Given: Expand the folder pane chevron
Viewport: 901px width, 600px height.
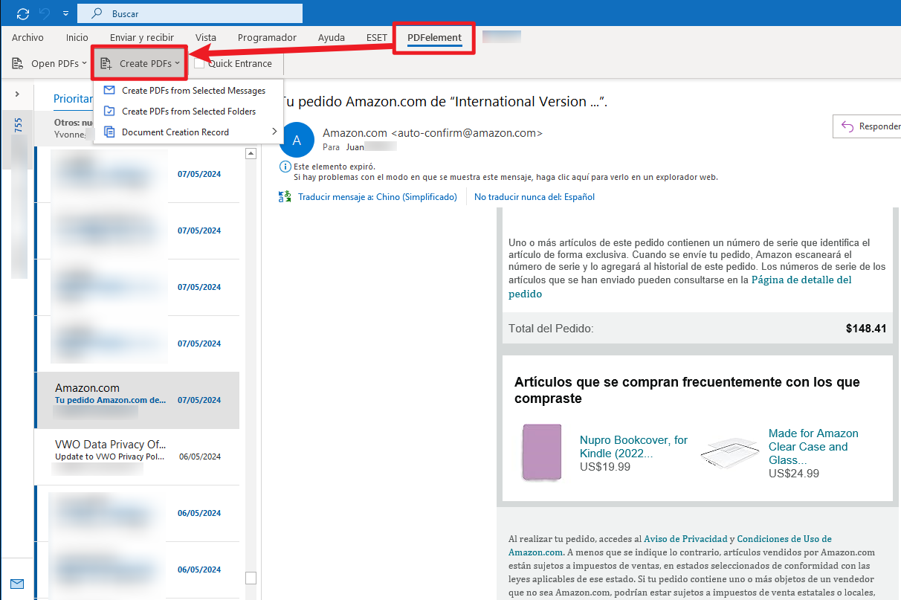Looking at the screenshot, I should (x=17, y=94).
